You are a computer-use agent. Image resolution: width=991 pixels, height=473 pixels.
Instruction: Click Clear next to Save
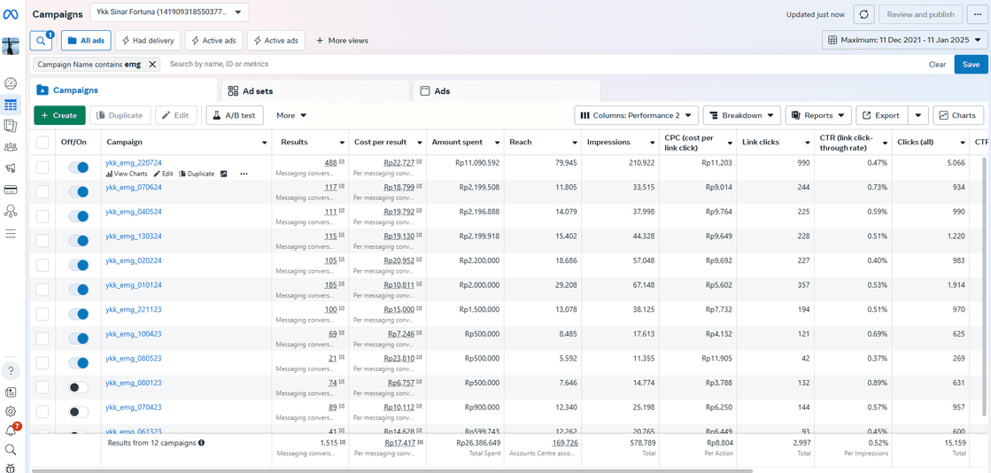click(x=937, y=65)
